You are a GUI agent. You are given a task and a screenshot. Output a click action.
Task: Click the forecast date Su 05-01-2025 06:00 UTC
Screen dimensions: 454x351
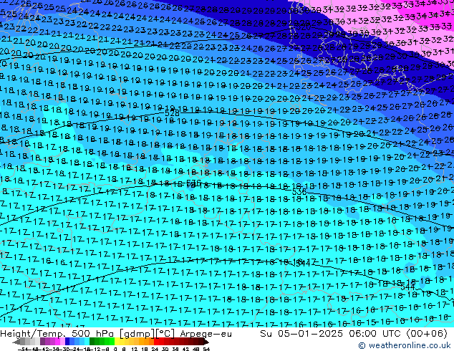330,334
